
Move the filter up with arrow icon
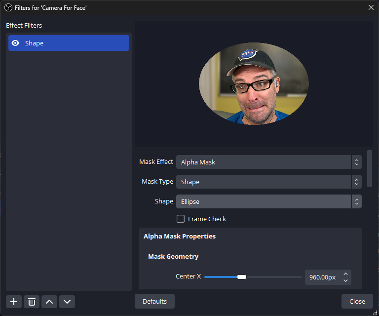point(49,302)
